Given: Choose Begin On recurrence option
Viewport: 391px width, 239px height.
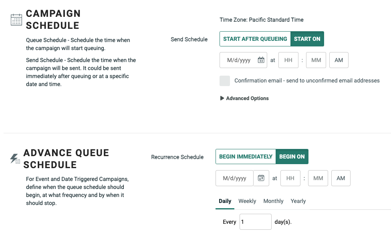Looking at the screenshot, I should click(292, 157).
